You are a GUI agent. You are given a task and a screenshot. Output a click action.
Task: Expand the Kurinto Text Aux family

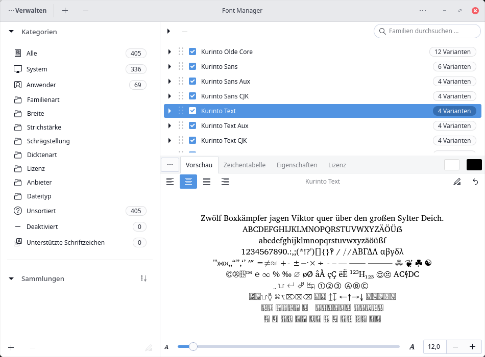(169, 126)
